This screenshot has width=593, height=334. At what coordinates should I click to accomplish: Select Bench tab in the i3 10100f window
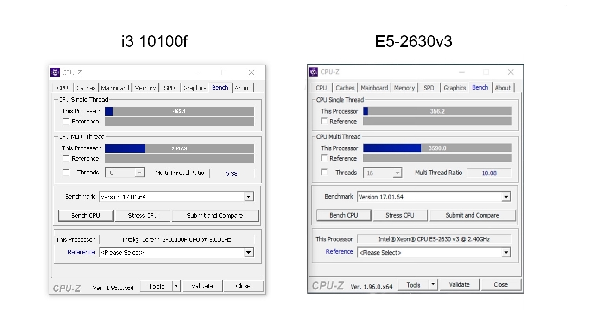[x=220, y=87]
